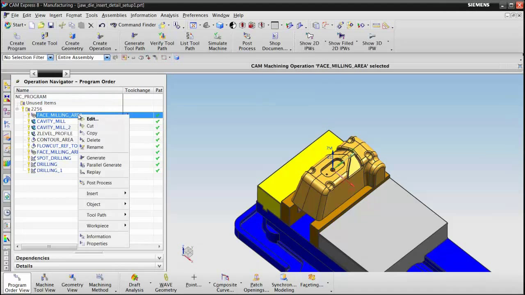This screenshot has width=525, height=295.
Task: Run Verify Tool Path
Action: pyautogui.click(x=162, y=42)
